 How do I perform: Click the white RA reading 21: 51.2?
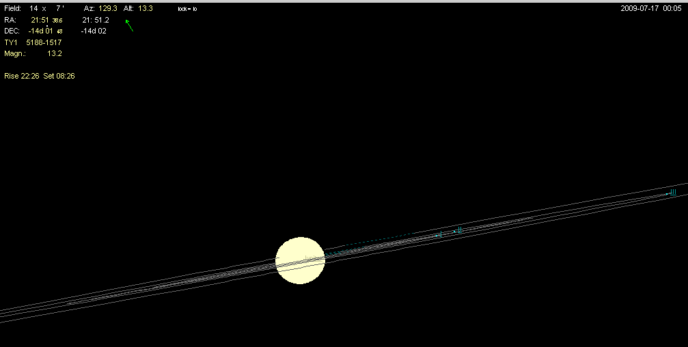coord(96,20)
